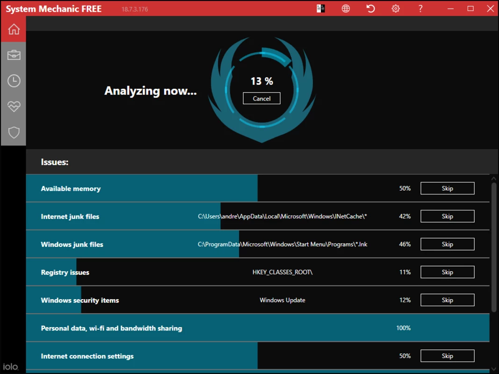Cancel the running analysis
Viewport: 499px width, 374px height.
click(x=261, y=98)
